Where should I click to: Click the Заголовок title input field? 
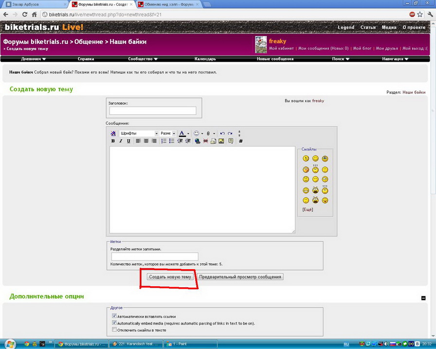click(153, 111)
